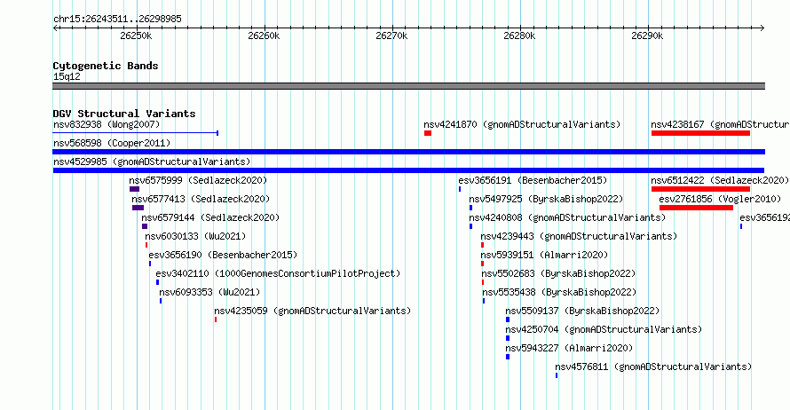Click nsv4235059 gnomAD variant label
Viewport: 790px width, 410px height.
(x=312, y=311)
